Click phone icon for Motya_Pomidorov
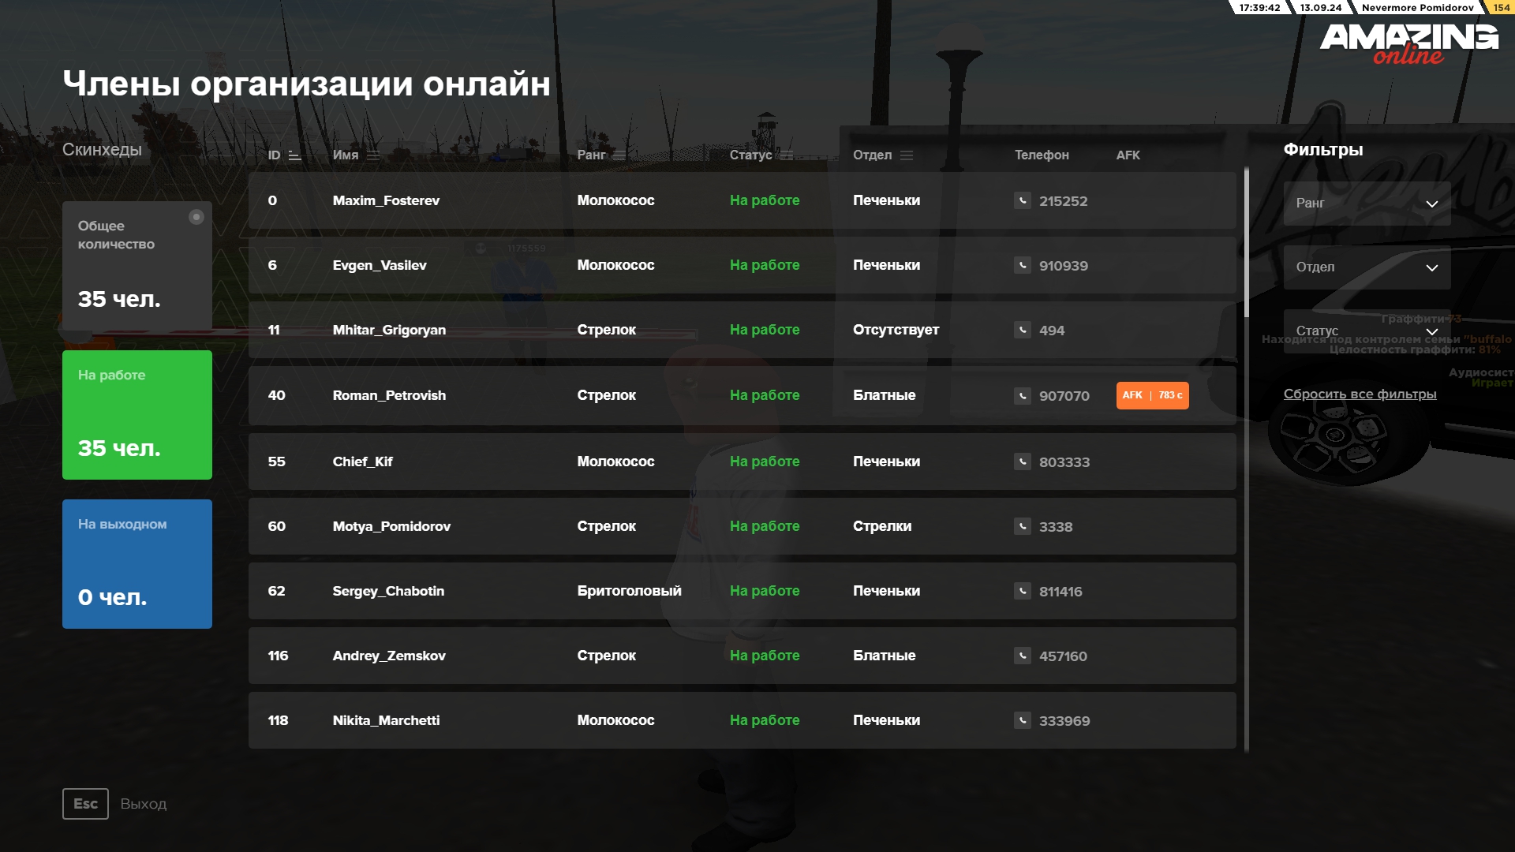This screenshot has height=852, width=1515. pos(1022,526)
